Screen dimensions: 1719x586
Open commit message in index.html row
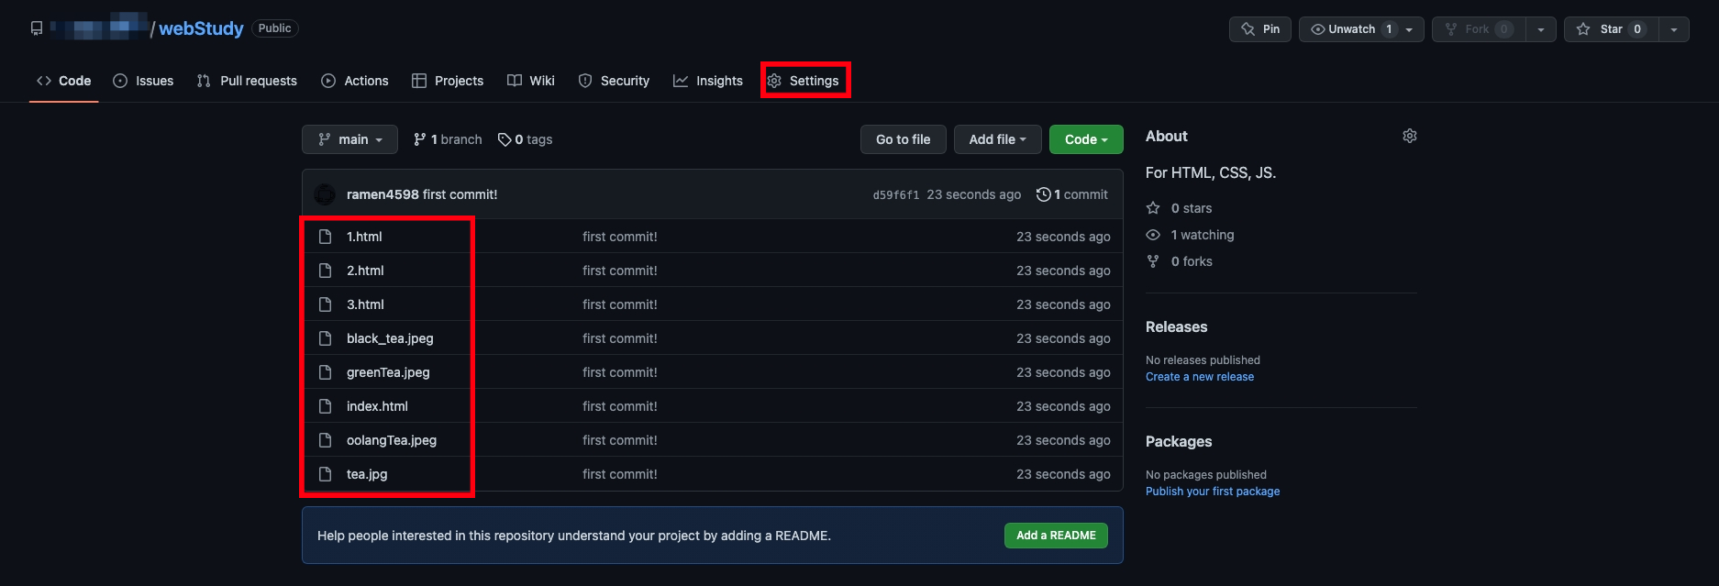(620, 406)
